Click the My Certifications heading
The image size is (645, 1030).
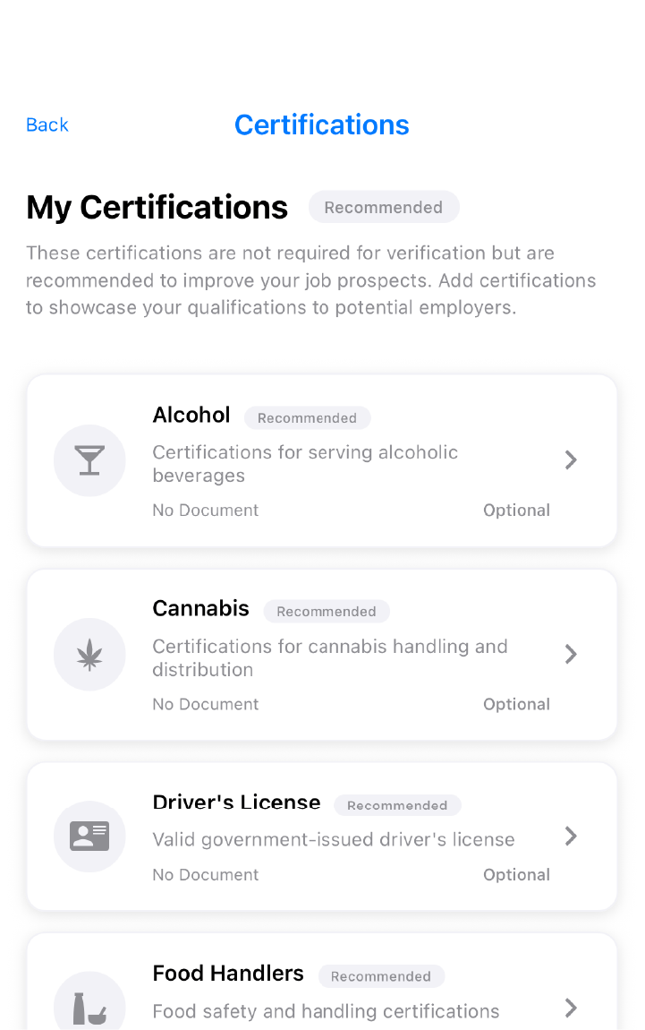pos(157,207)
